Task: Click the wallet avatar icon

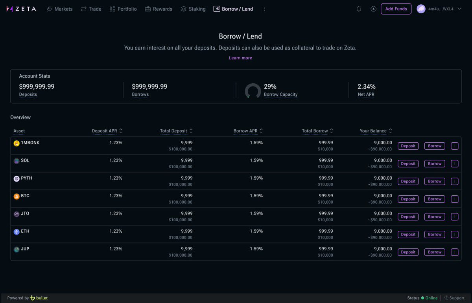Action: point(421,9)
